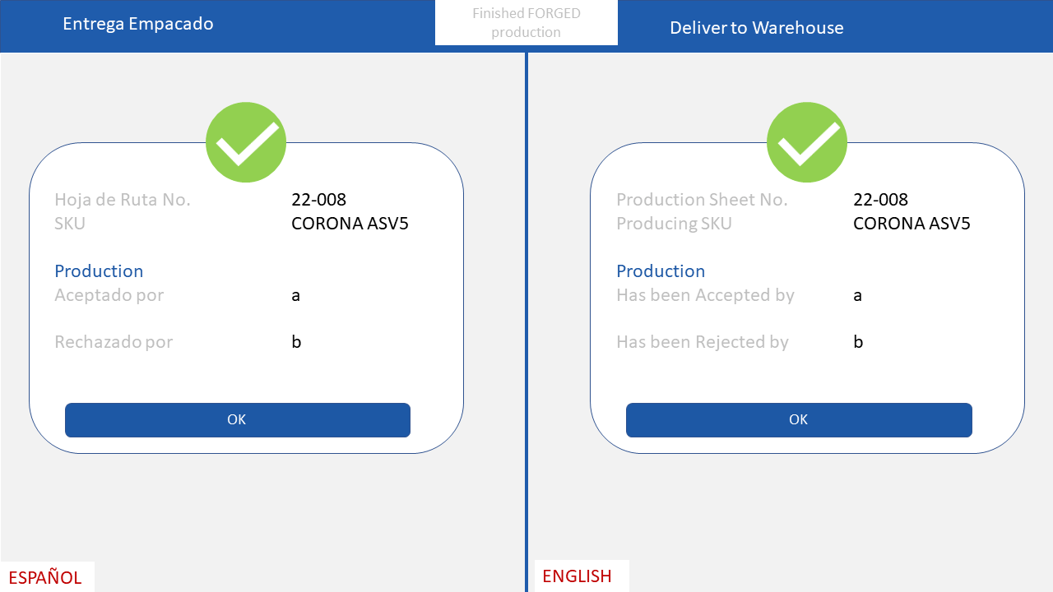This screenshot has width=1053, height=592.
Task: Click the Producing SKU label
Action: pos(674,224)
